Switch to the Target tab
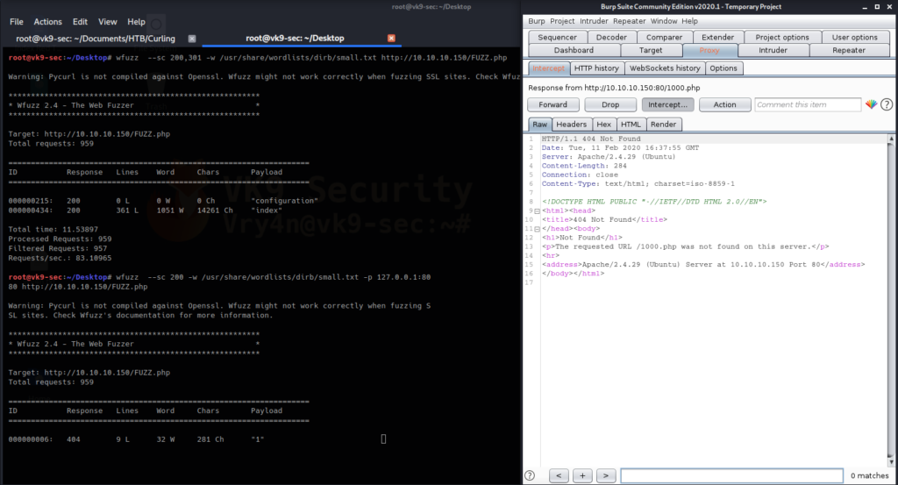 [x=651, y=50]
